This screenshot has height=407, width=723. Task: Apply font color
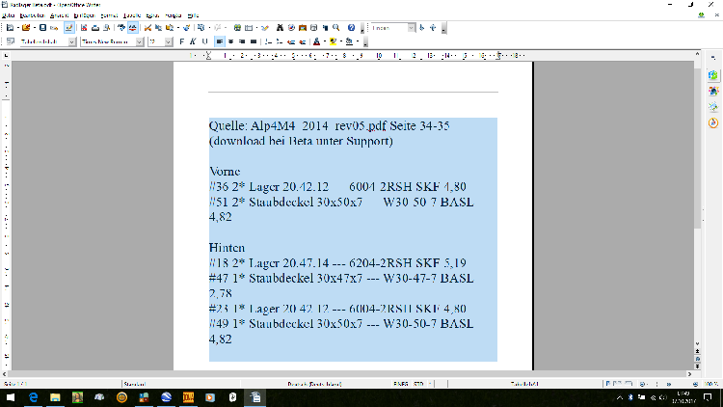coord(317,41)
